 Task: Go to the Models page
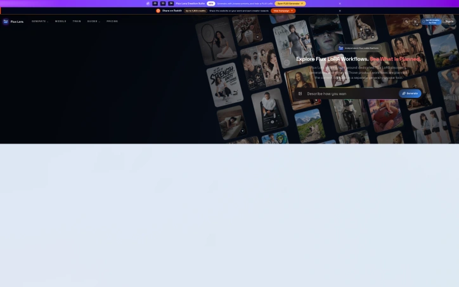[61, 22]
